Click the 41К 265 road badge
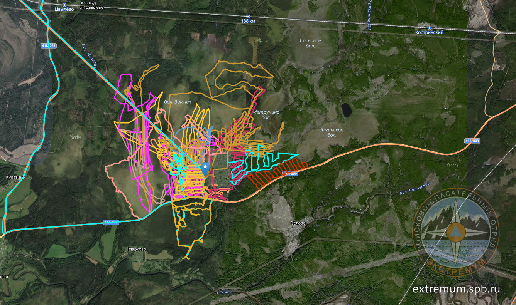This screenshot has height=305, width=516. [48, 46]
